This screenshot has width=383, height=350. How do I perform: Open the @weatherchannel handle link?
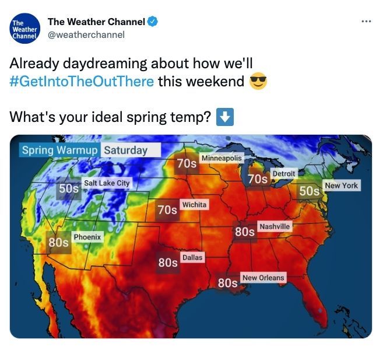tap(86, 34)
